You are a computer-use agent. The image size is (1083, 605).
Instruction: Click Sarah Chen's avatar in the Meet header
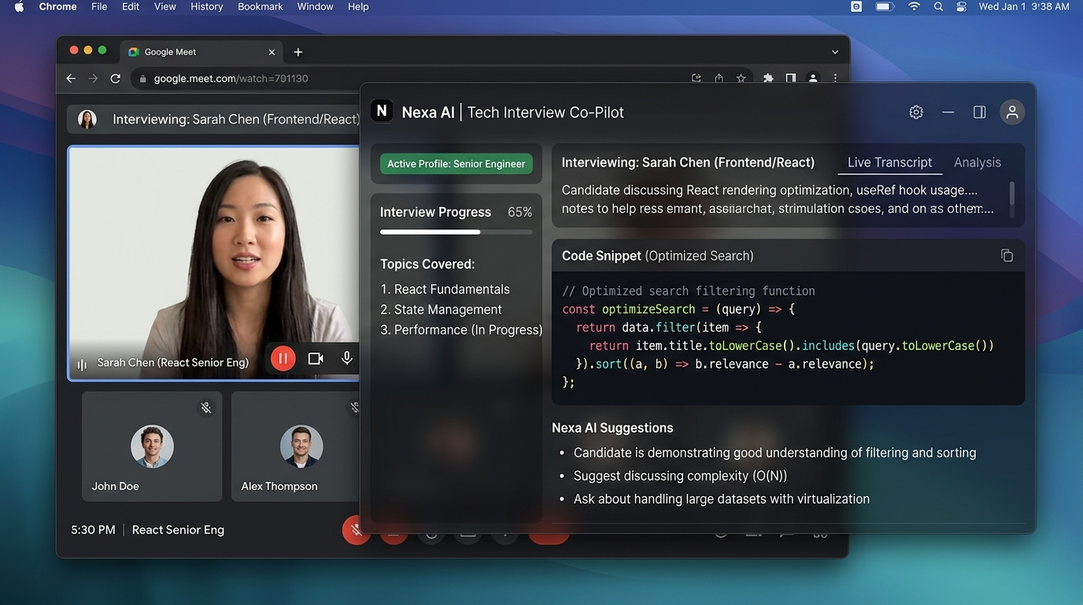coord(87,120)
